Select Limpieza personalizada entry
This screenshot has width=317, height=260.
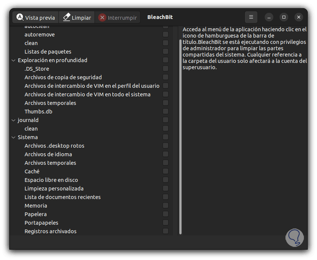click(54, 189)
